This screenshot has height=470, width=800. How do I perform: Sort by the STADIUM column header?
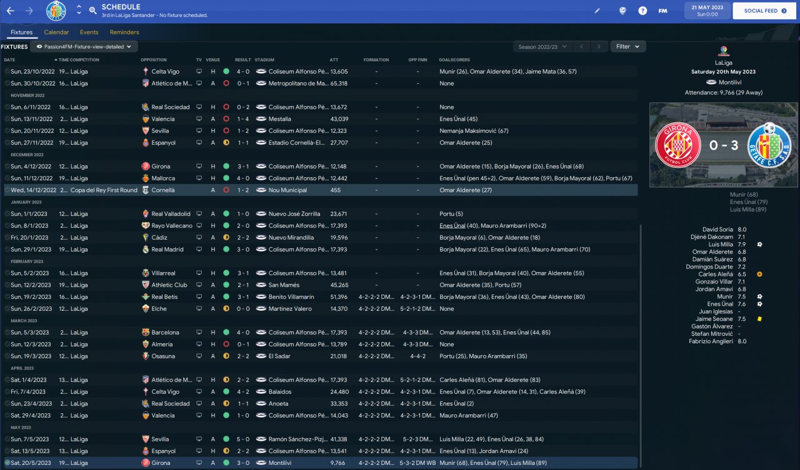coord(264,60)
